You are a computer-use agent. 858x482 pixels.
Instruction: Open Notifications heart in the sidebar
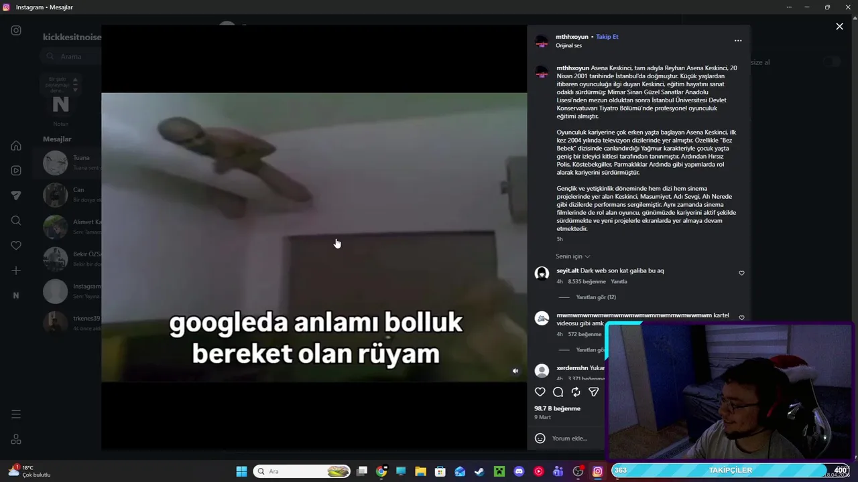pos(16,246)
